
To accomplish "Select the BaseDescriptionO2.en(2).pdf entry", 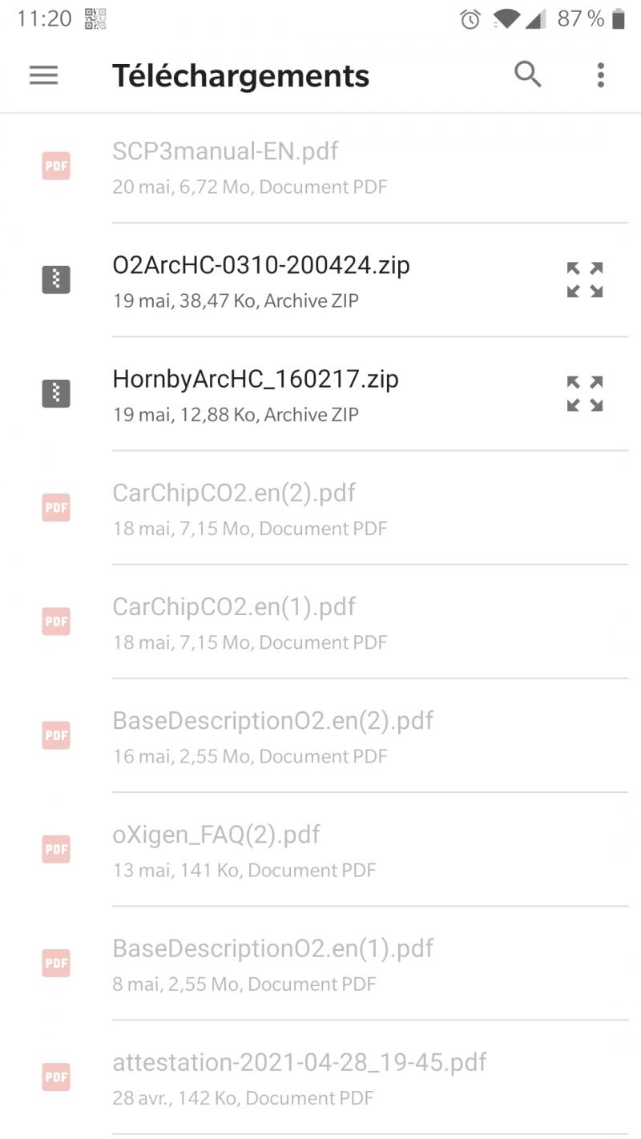I will pyautogui.click(x=272, y=721).
